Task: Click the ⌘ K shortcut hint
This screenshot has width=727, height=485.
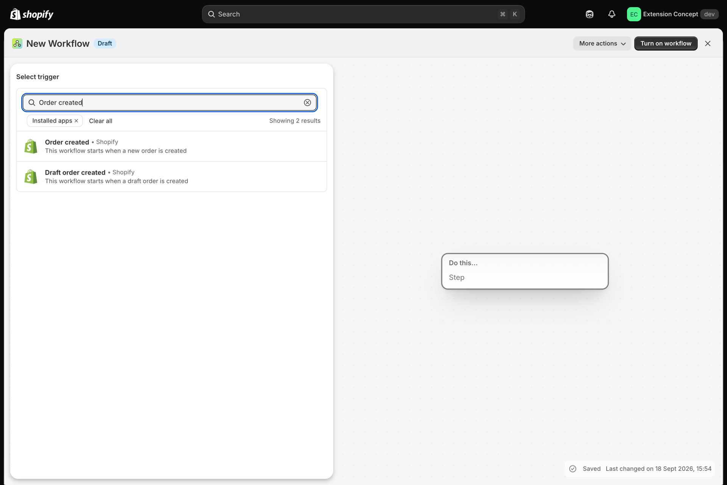Action: coord(509,14)
